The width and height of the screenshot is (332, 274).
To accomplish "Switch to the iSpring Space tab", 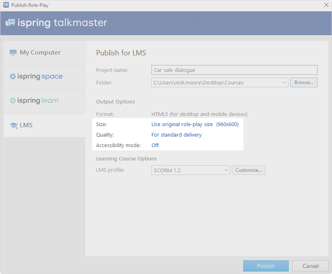I will click(x=40, y=76).
